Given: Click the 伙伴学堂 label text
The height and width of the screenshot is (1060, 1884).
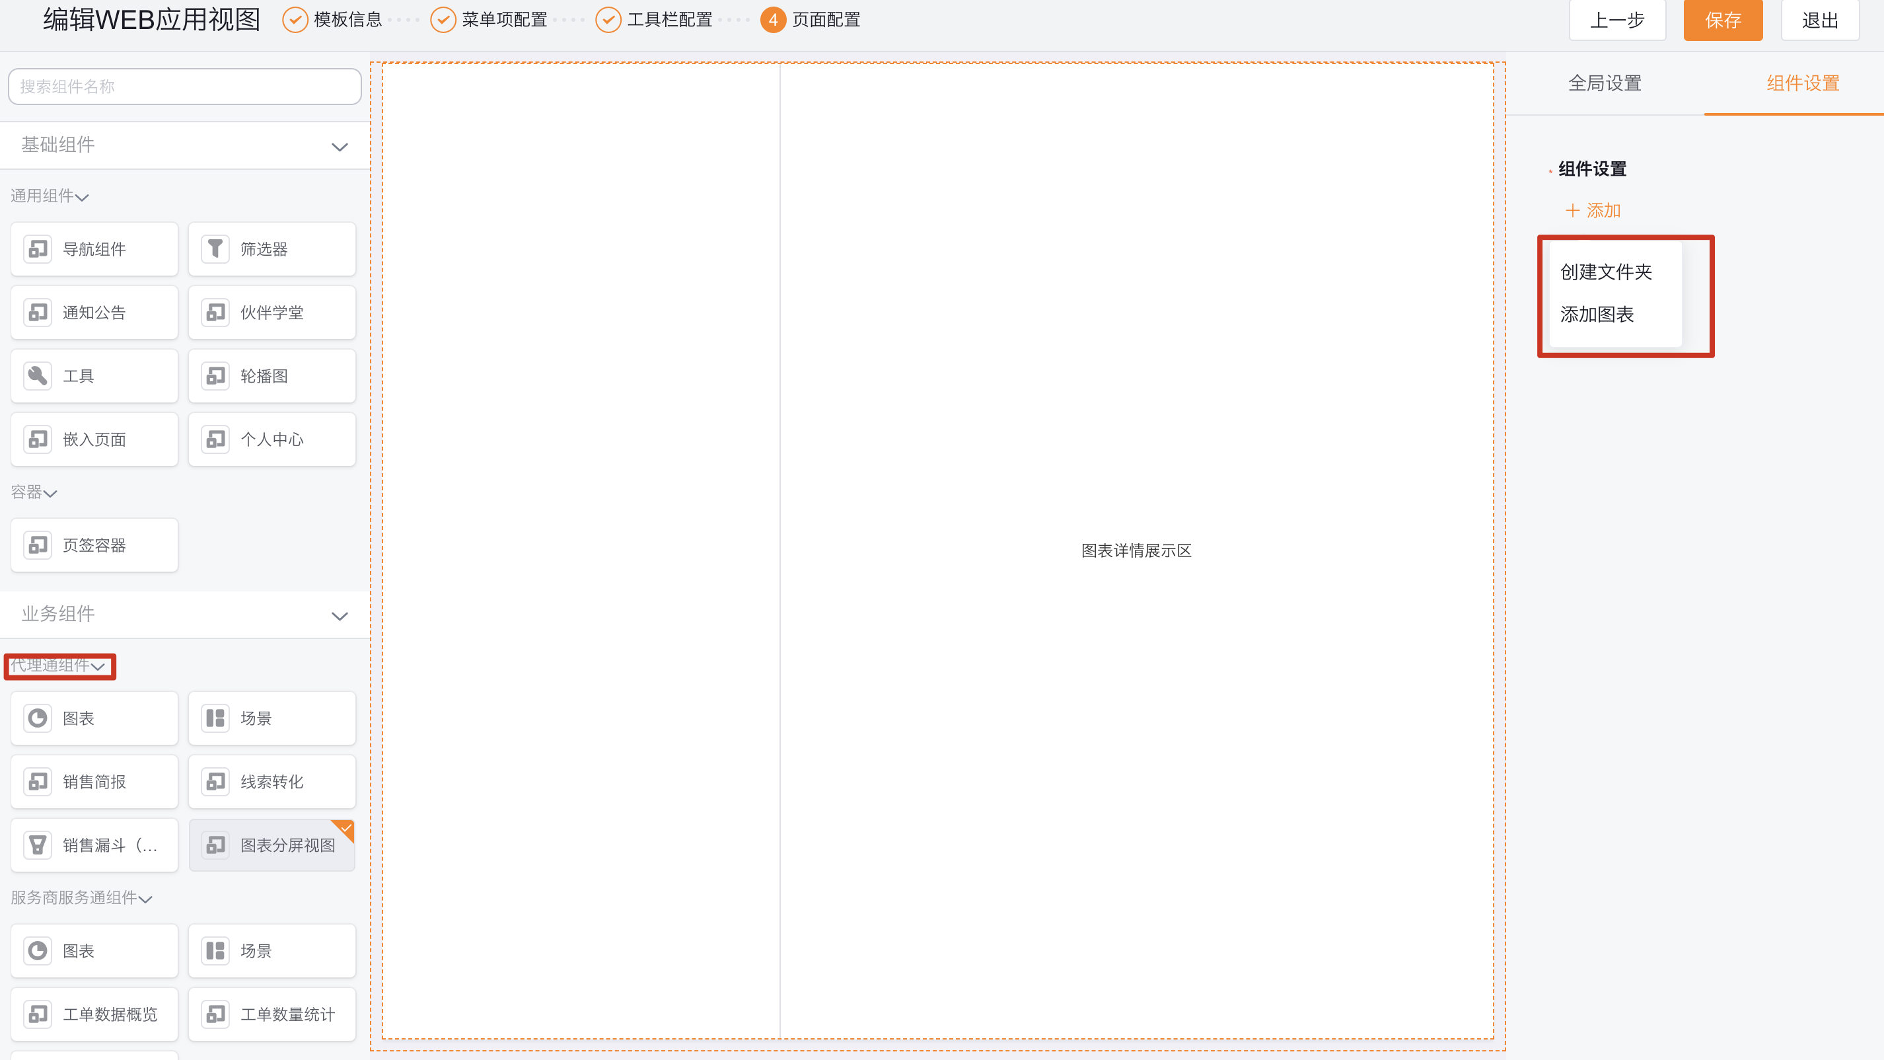Looking at the screenshot, I should (272, 313).
